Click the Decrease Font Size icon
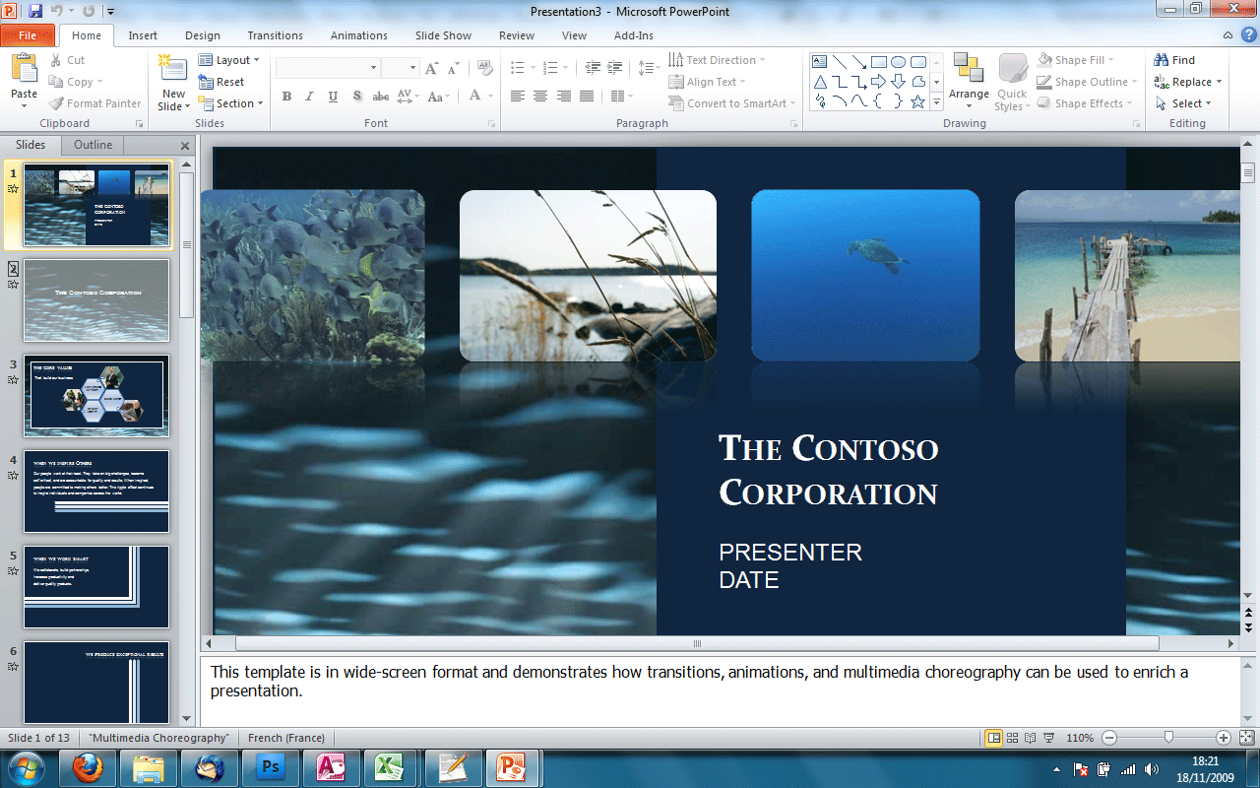 pos(453,68)
